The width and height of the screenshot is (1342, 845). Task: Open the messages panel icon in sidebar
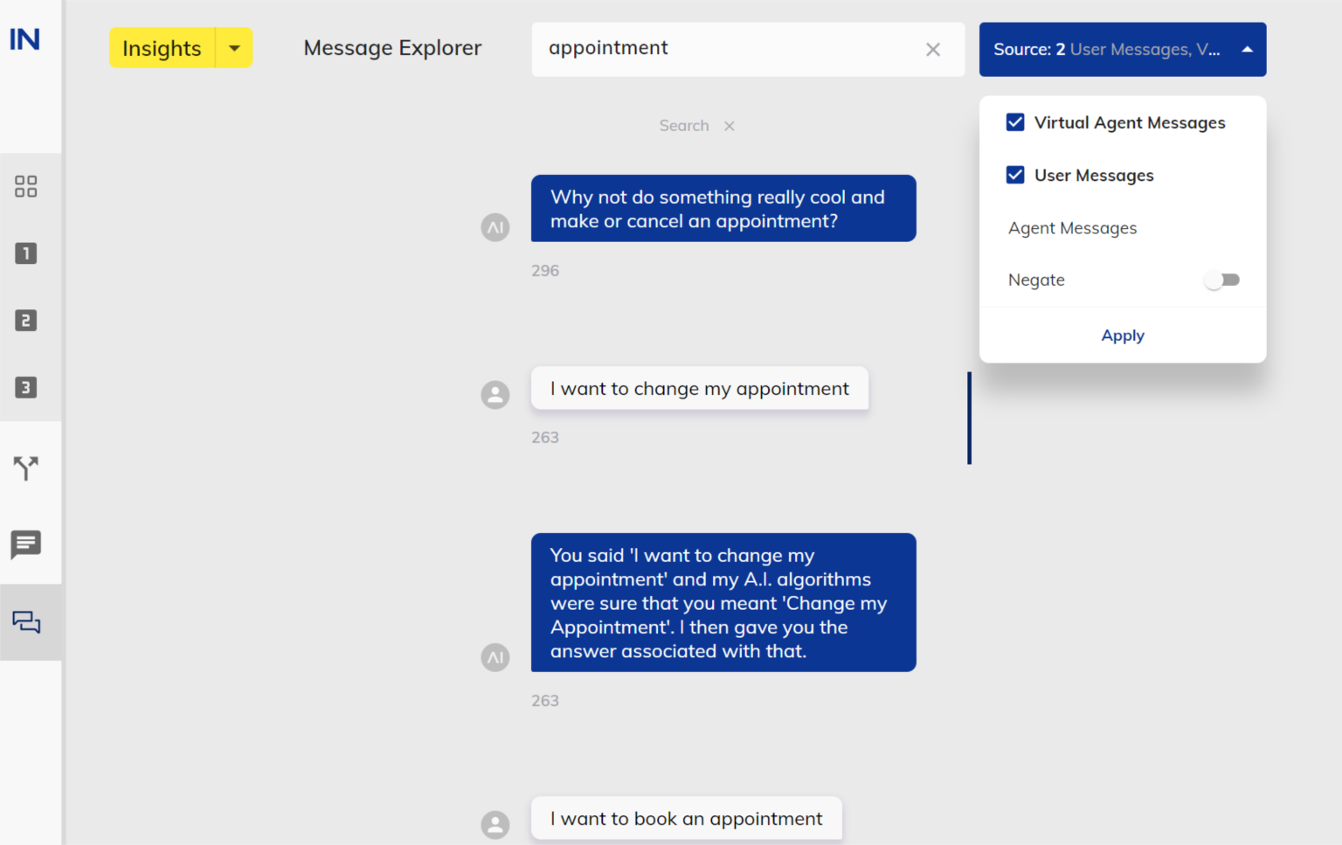(x=25, y=544)
